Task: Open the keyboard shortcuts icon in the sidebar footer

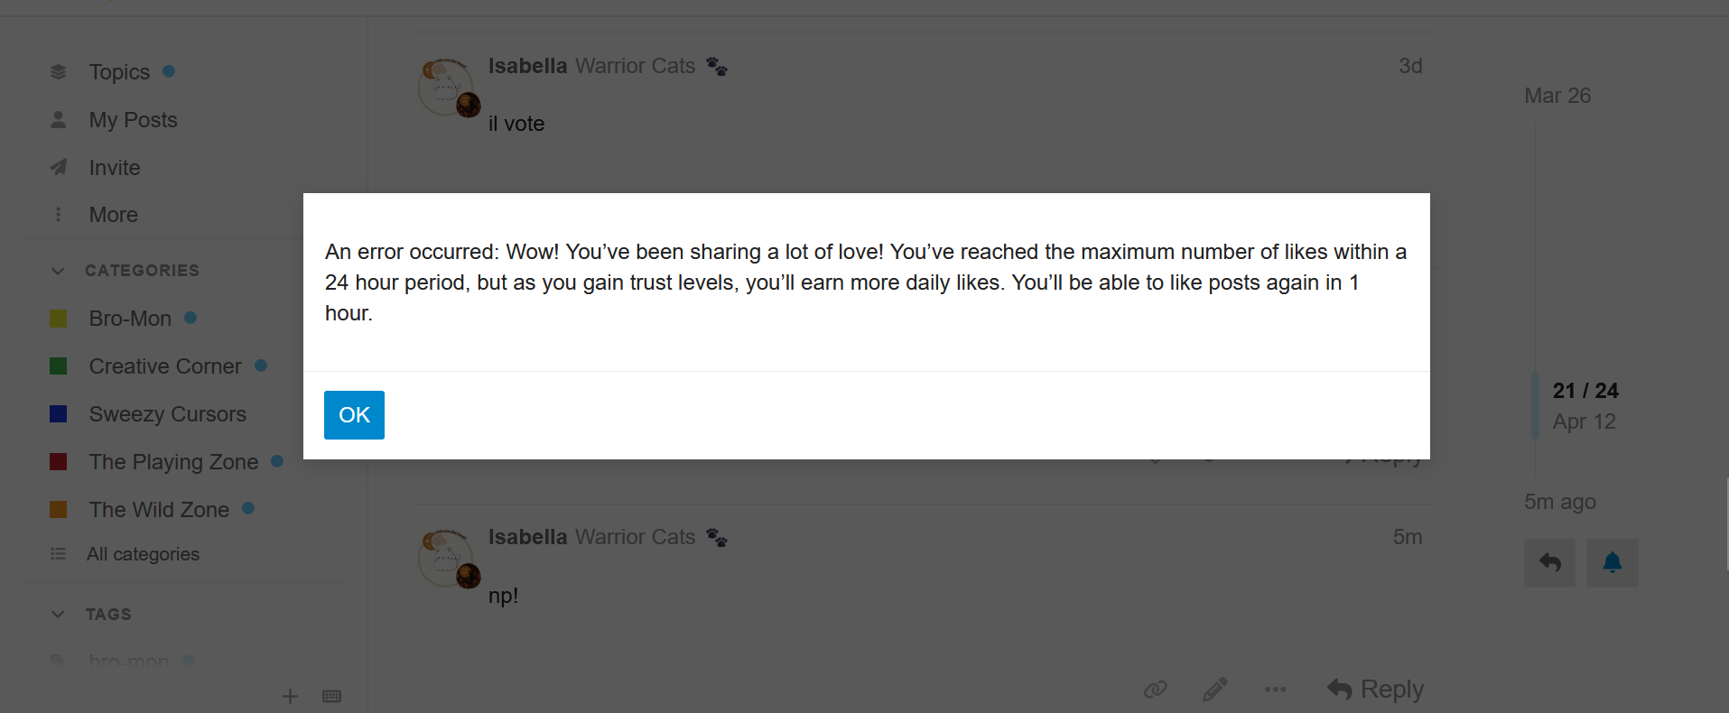Action: (331, 696)
